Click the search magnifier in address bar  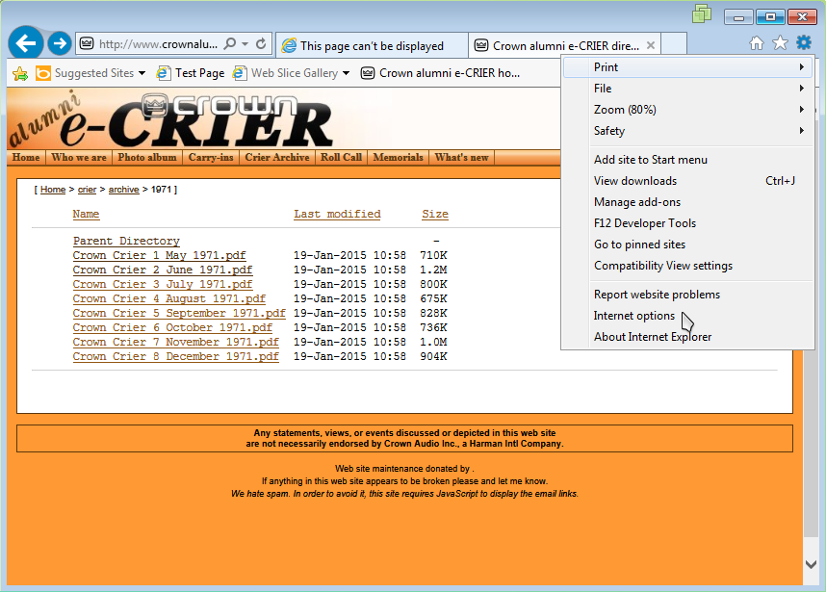(230, 44)
